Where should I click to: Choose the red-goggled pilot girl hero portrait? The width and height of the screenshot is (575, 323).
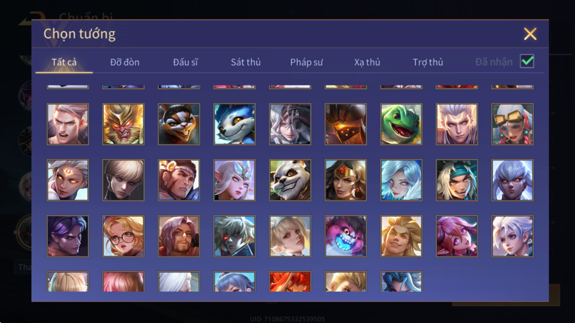click(512, 124)
